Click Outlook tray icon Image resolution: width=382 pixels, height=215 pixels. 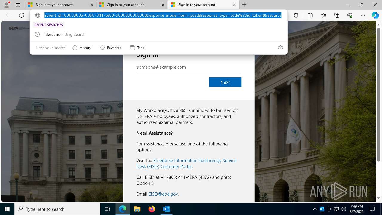[322, 209]
